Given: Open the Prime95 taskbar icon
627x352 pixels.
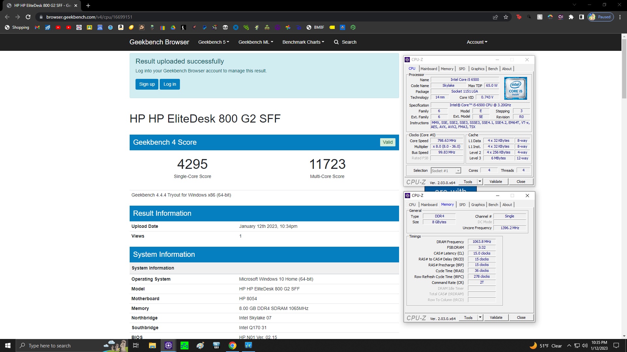Looking at the screenshot, I should [185, 345].
